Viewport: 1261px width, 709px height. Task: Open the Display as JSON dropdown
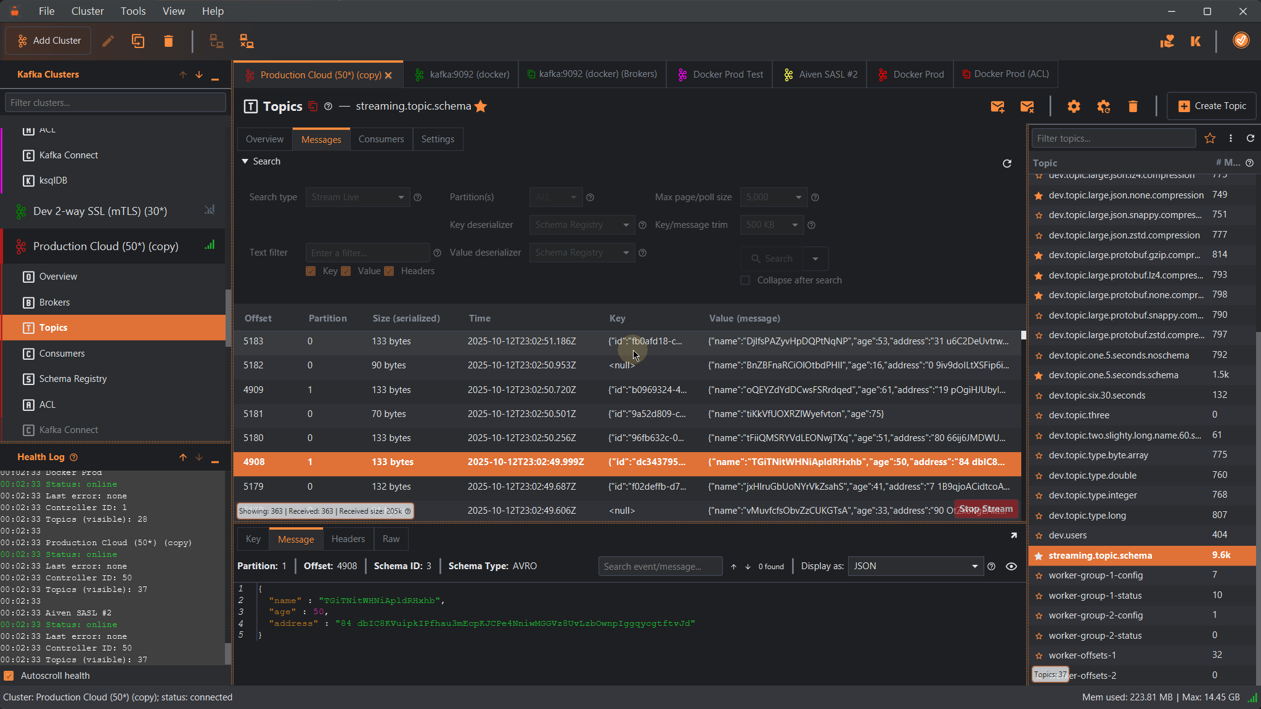[915, 566]
